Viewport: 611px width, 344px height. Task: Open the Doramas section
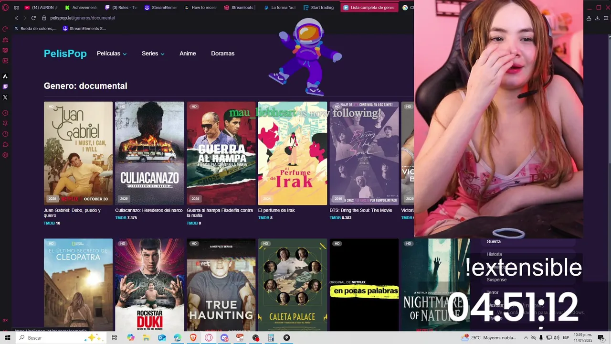click(x=223, y=54)
